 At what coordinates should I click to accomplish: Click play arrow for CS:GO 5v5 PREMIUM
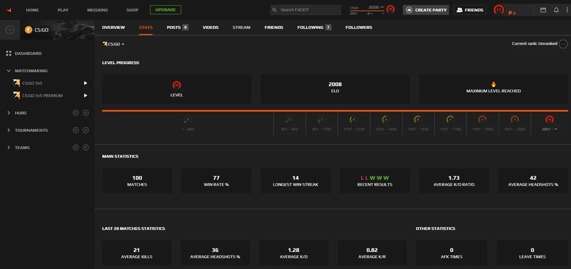[x=85, y=95]
